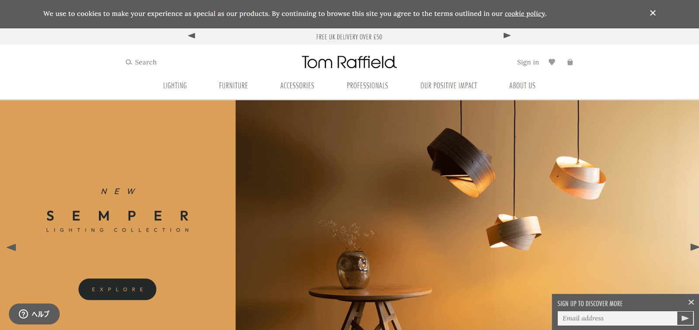Expand Our Positive Impact menu

tap(449, 86)
